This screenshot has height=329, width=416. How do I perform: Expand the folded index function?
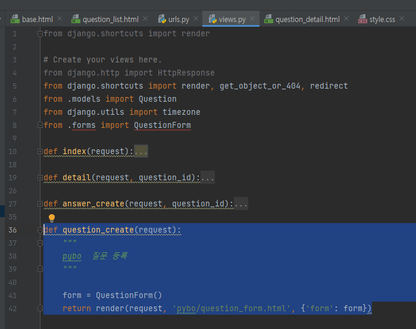coord(40,152)
